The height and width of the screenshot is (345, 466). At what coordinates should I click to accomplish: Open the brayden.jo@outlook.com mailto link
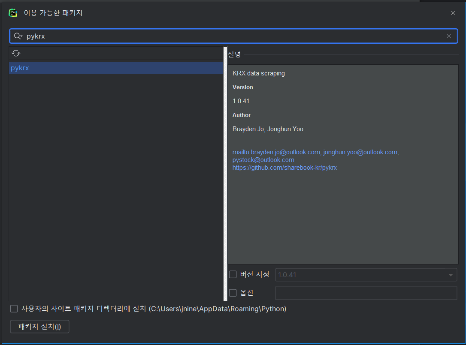[x=276, y=152]
